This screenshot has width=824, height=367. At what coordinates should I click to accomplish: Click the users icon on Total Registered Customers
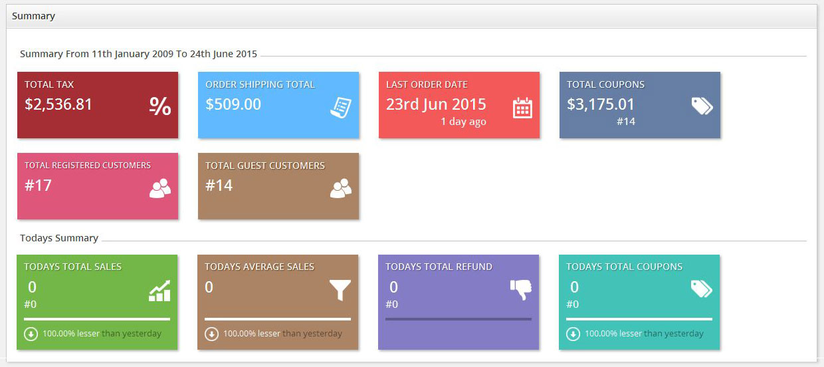160,189
